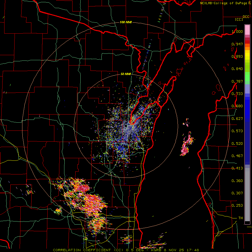Click the 0.893 scale value
The image size is (252, 252).
point(237,56)
